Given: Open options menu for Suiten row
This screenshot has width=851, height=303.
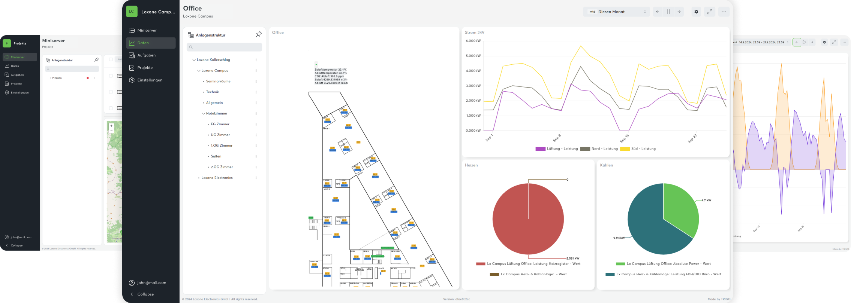Looking at the screenshot, I should point(256,156).
